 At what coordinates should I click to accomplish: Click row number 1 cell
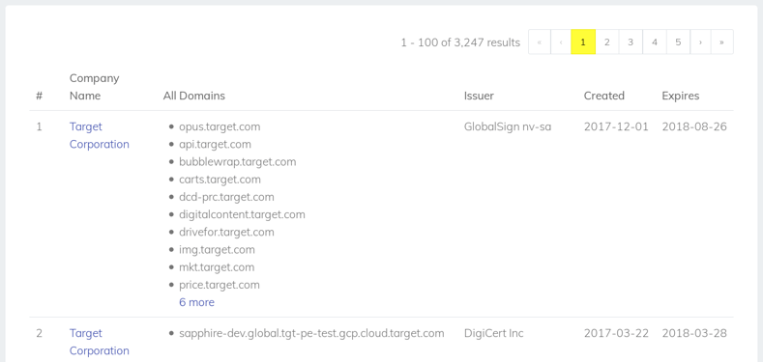[39, 126]
